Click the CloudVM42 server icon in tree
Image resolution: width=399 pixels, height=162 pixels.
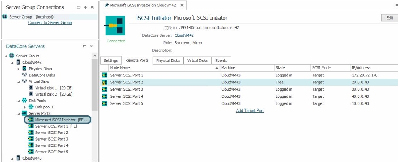tap(18, 62)
